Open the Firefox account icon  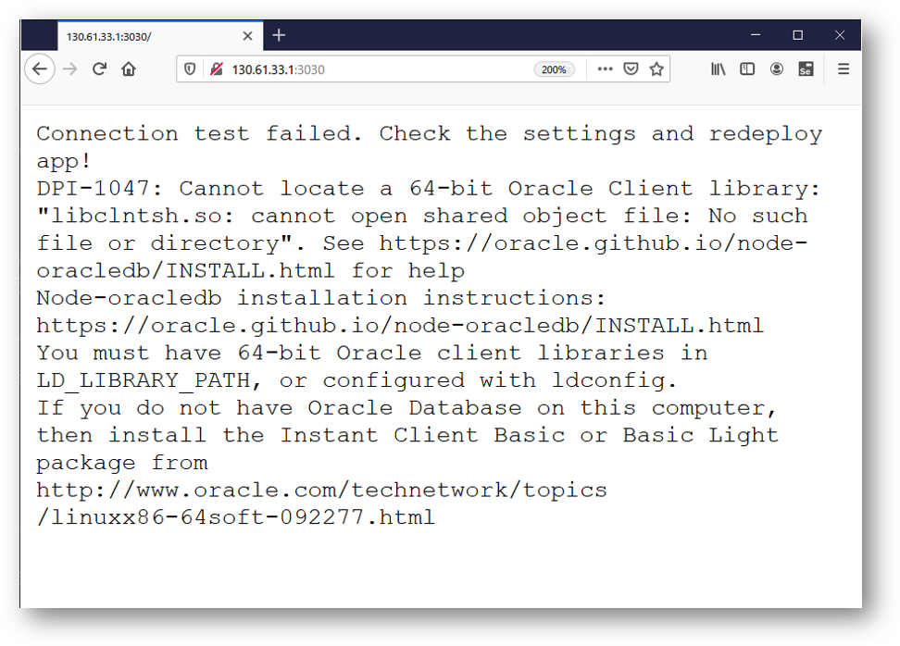tap(777, 69)
